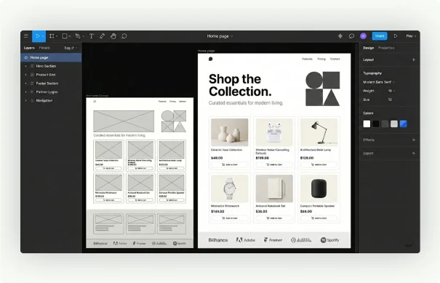Select the Frame tool
This screenshot has height=283, width=440.
click(x=52, y=36)
